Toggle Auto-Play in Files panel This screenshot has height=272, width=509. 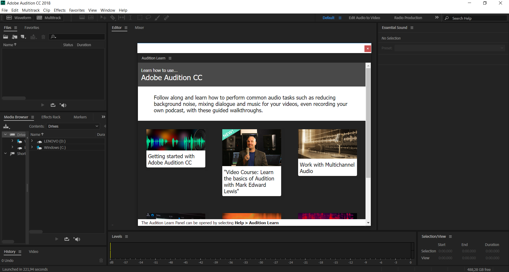point(63,105)
